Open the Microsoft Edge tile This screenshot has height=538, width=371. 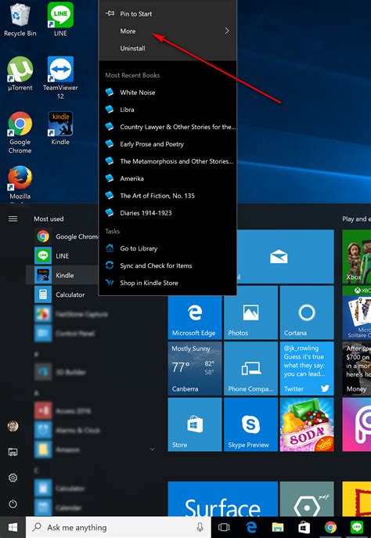click(x=195, y=312)
